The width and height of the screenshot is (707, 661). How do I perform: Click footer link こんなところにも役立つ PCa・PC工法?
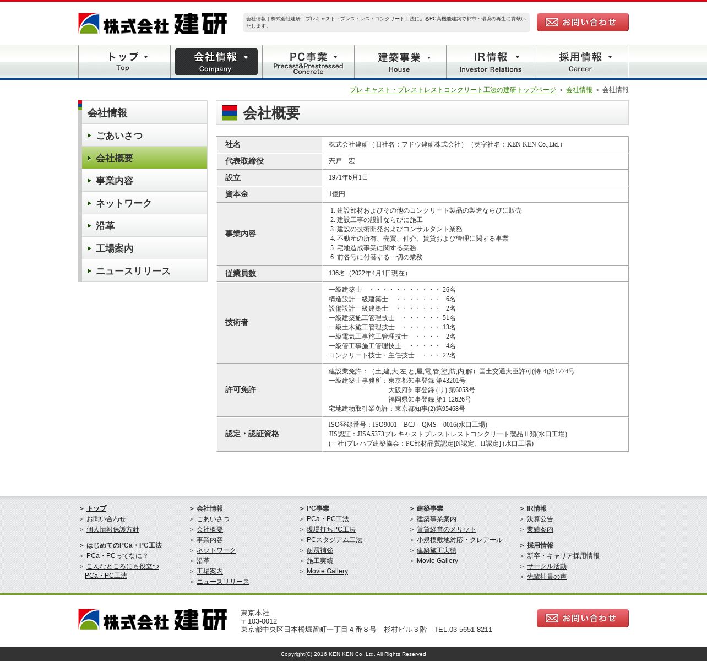click(x=122, y=571)
